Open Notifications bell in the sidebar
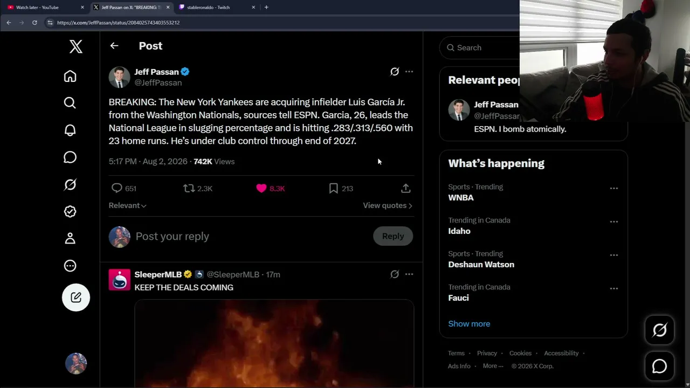Screen dimensions: 690x388 70,130
